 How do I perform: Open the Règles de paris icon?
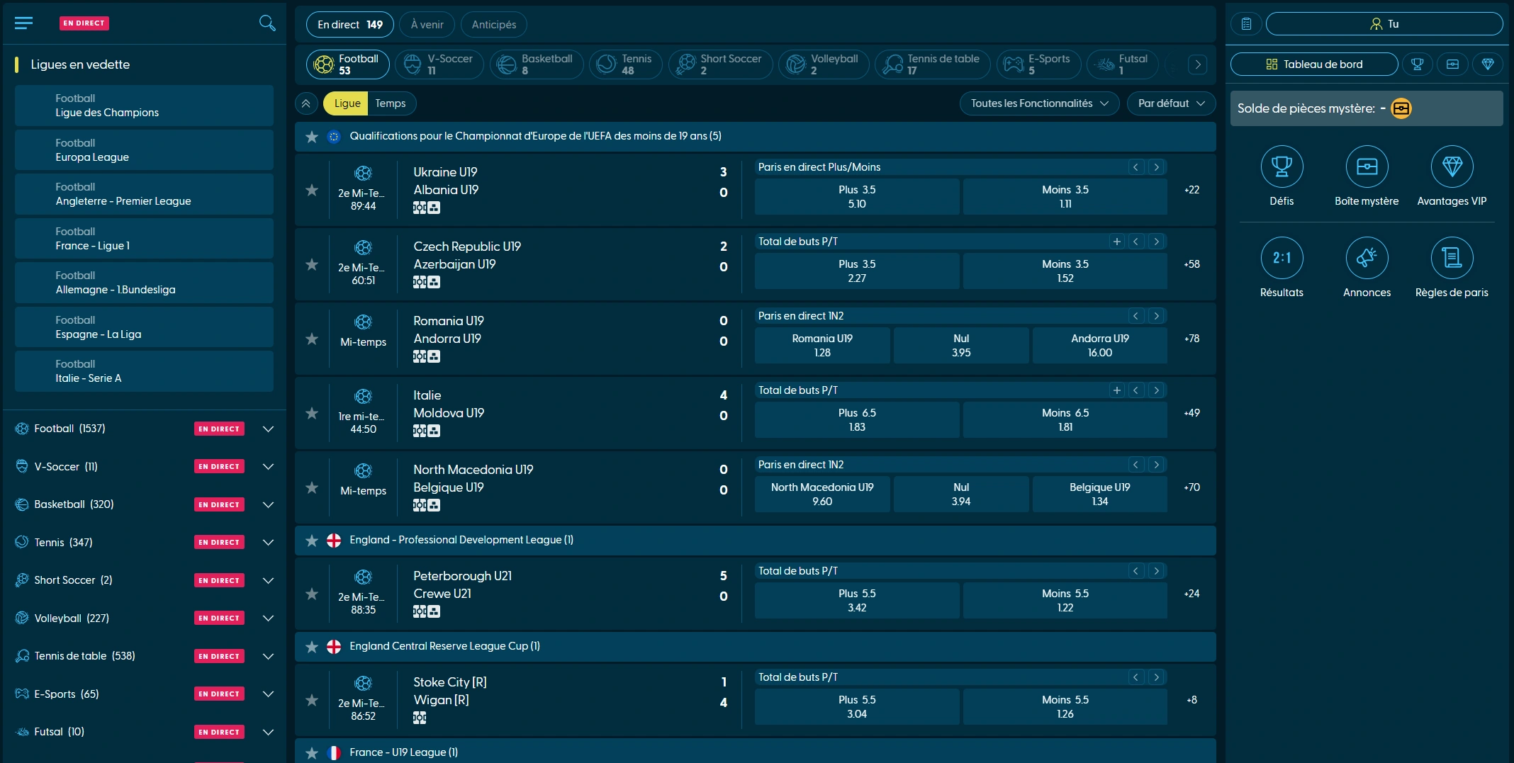pyautogui.click(x=1452, y=259)
